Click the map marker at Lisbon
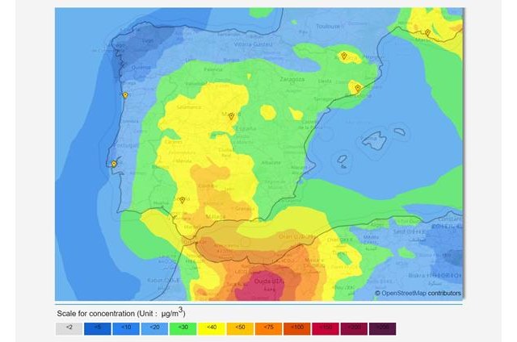Image resolution: width=517 pixels, height=342 pixels. coord(114,164)
